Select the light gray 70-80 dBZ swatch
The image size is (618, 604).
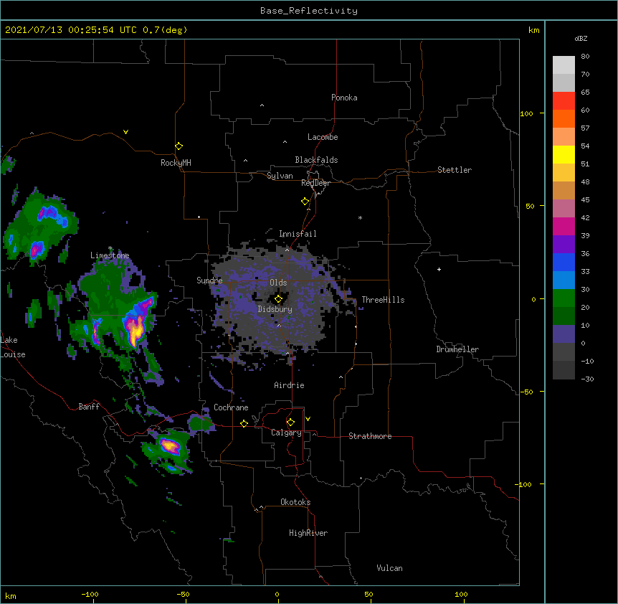[564, 65]
